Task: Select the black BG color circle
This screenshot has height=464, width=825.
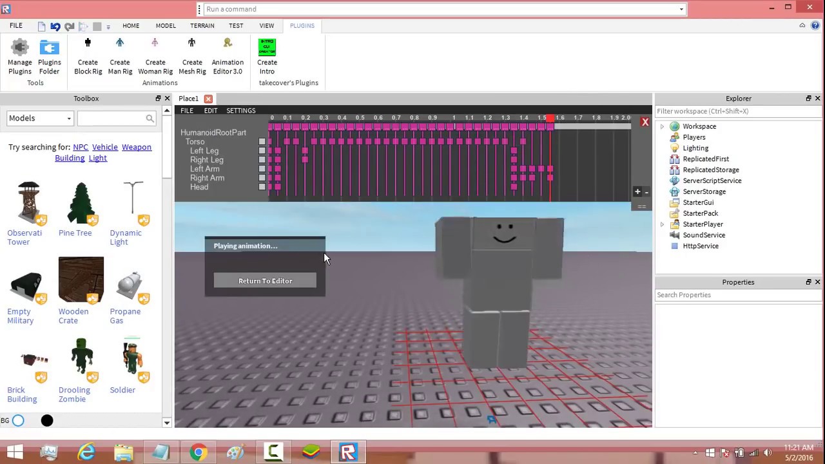Action: pos(47,421)
